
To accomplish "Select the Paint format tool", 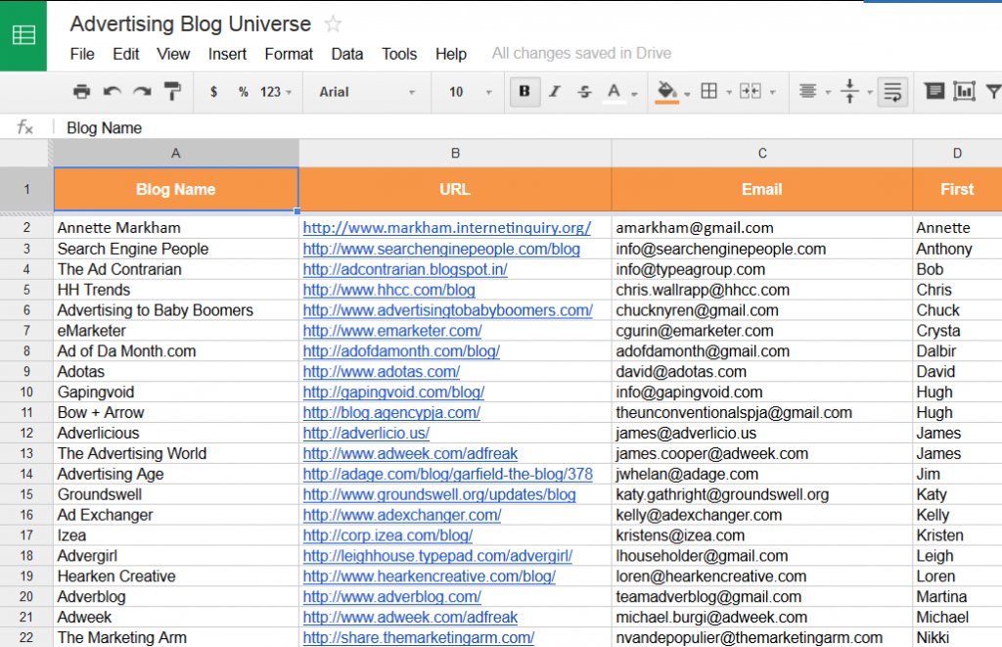I will [x=172, y=91].
